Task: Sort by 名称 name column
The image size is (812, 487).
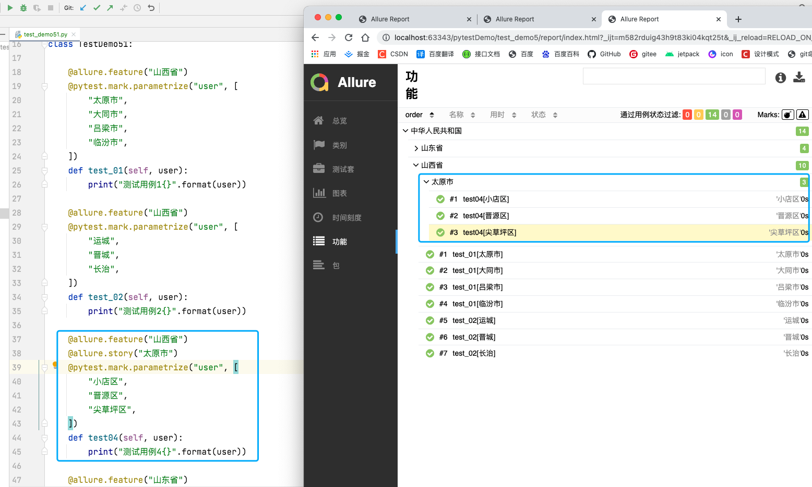Action: (462, 115)
